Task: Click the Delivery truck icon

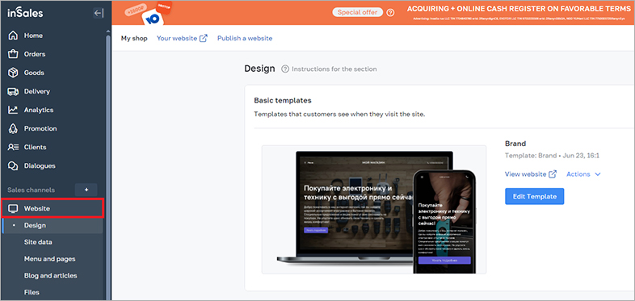Action: pyautogui.click(x=14, y=91)
